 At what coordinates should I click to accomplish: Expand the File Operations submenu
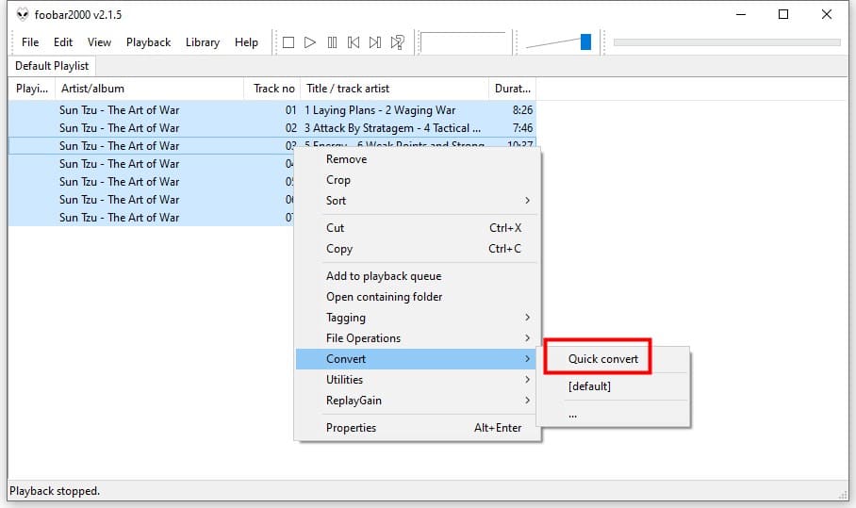point(418,338)
